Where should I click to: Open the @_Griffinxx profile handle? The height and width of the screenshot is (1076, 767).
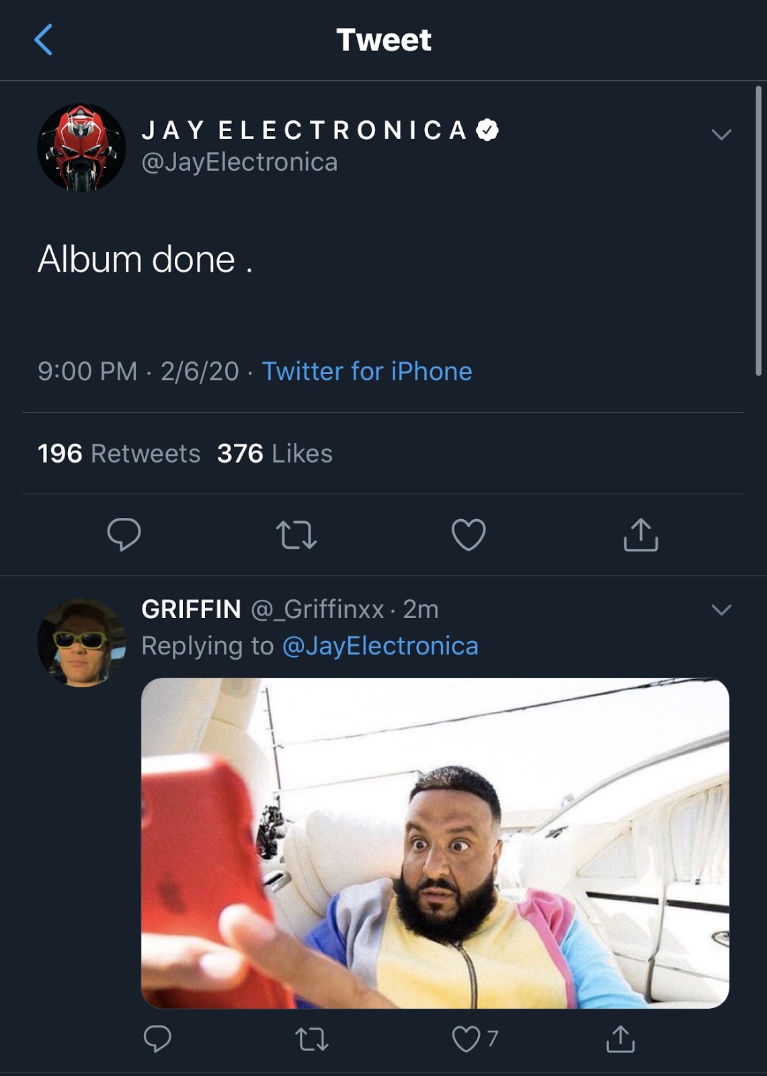(x=317, y=609)
